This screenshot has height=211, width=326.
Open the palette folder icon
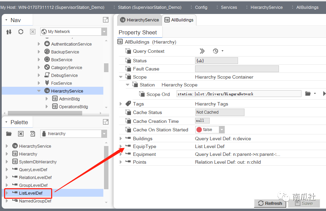click(x=9, y=134)
